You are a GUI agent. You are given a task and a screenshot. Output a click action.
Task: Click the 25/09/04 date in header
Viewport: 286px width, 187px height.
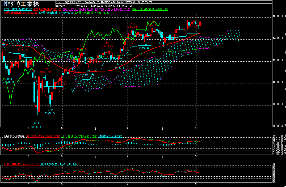(x=61, y=6)
